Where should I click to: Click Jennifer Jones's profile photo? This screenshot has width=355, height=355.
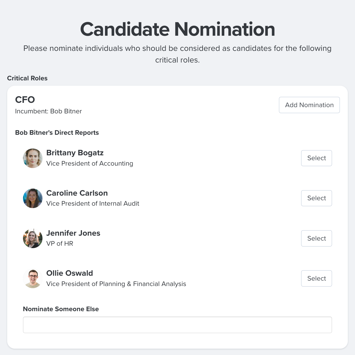point(33,238)
